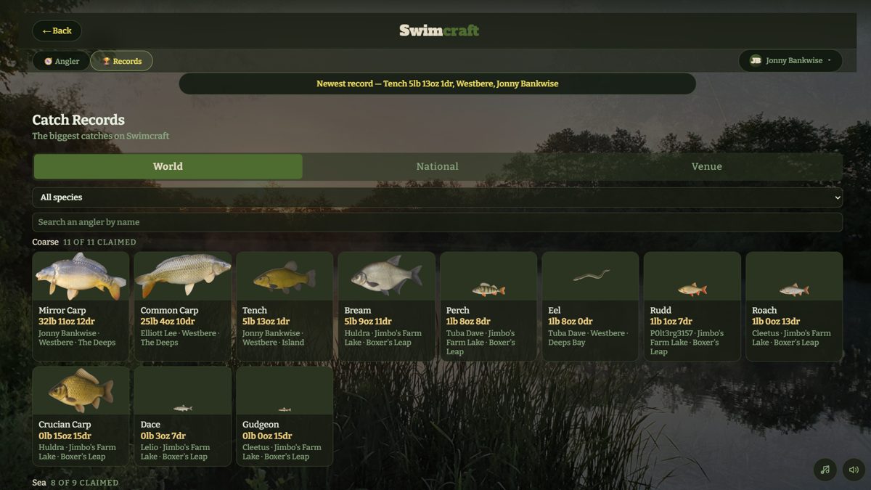Viewport: 871px width, 490px height.
Task: Click the Catch Records heading
Action: [78, 120]
